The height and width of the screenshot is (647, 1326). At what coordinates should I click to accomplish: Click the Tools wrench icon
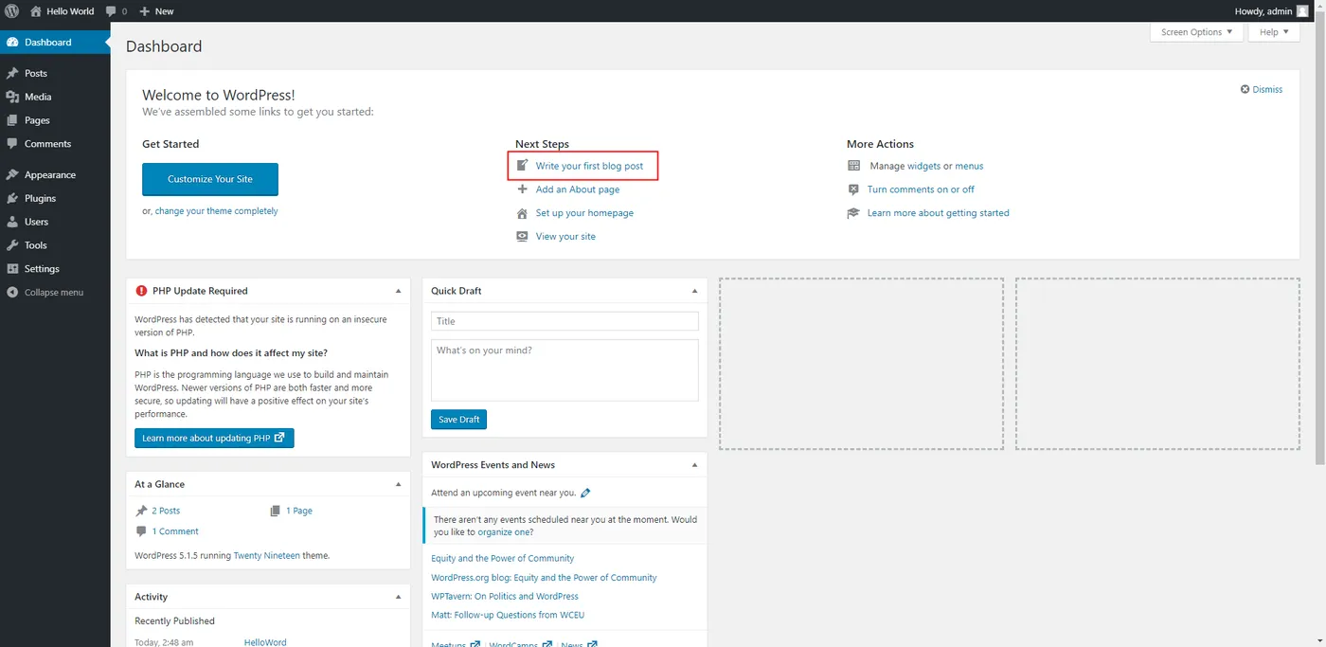click(12, 245)
